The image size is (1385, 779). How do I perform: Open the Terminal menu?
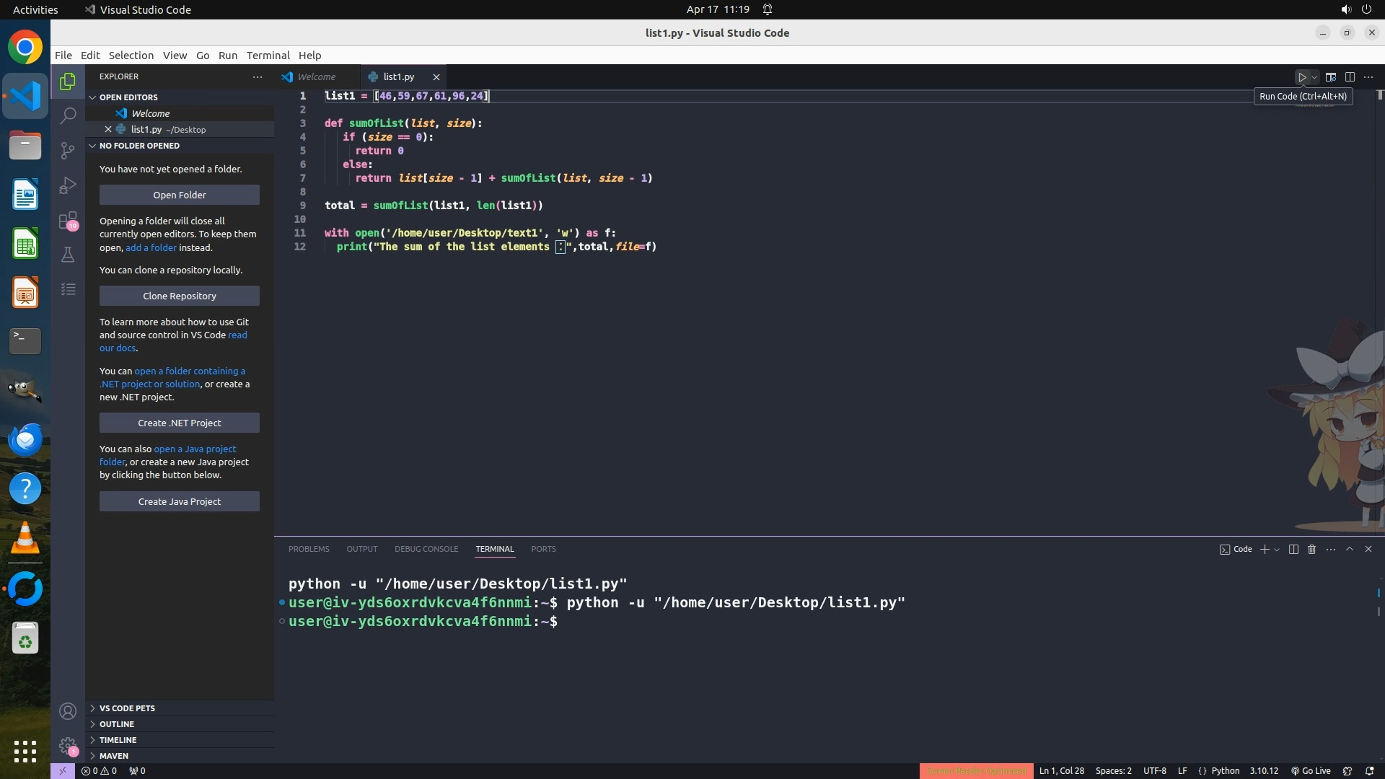coord(268,56)
